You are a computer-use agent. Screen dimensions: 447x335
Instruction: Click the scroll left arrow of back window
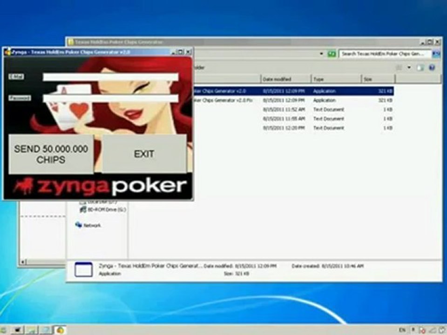tap(23, 261)
